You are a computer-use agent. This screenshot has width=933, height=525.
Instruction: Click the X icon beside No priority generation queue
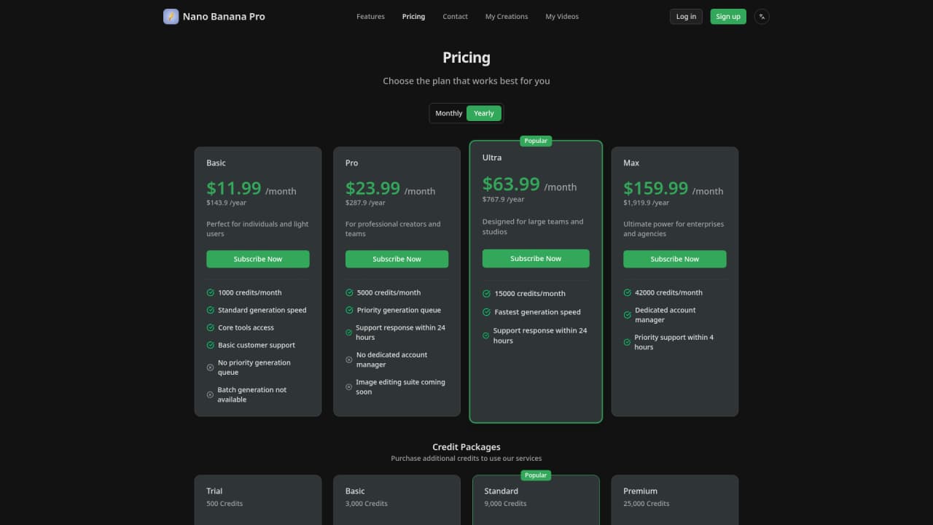pyautogui.click(x=211, y=367)
